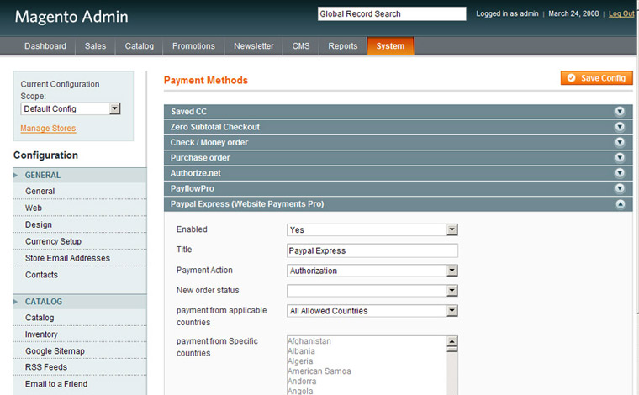Open the Sales menu
The width and height of the screenshot is (639, 395).
click(95, 46)
